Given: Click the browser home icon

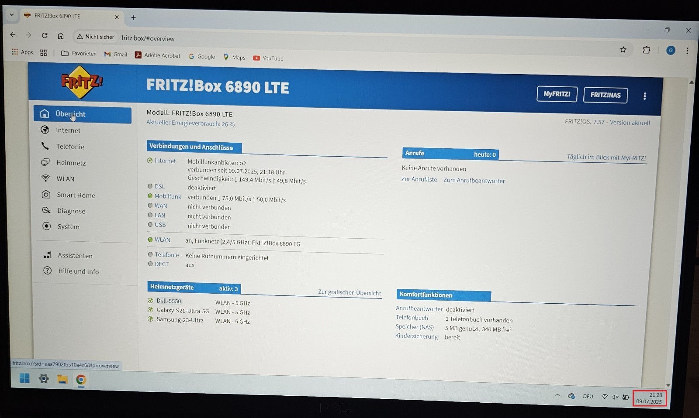Looking at the screenshot, I should pyautogui.click(x=61, y=36).
